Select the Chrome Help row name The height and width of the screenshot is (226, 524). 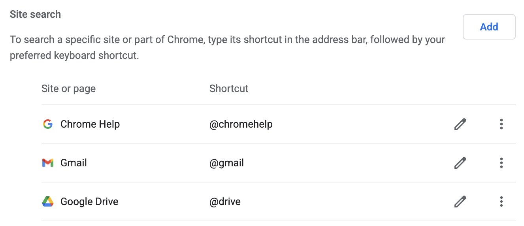coord(90,124)
